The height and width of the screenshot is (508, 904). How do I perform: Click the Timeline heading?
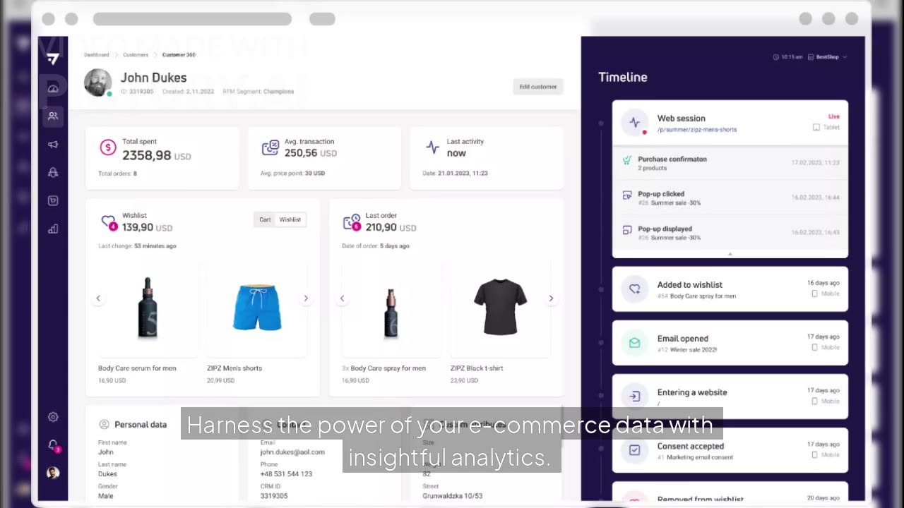click(x=623, y=77)
